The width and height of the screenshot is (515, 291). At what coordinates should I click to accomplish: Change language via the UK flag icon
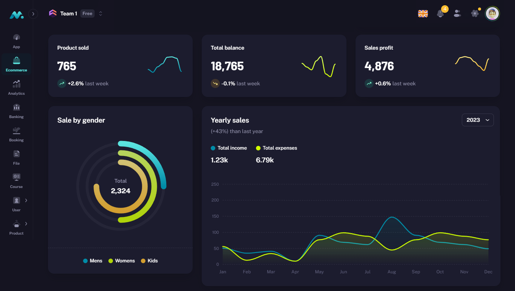423,14
